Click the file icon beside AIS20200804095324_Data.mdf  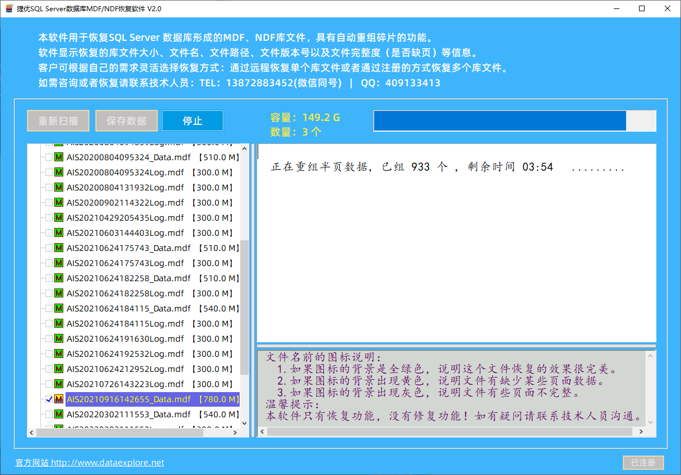(59, 157)
